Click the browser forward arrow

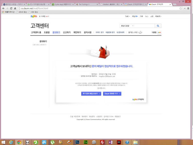[x=7, y=8]
